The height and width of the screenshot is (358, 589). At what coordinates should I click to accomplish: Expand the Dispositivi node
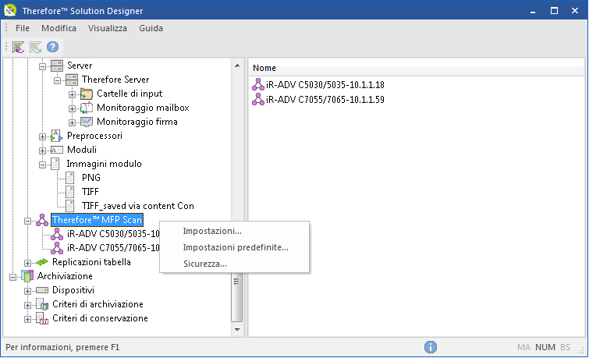(x=28, y=291)
